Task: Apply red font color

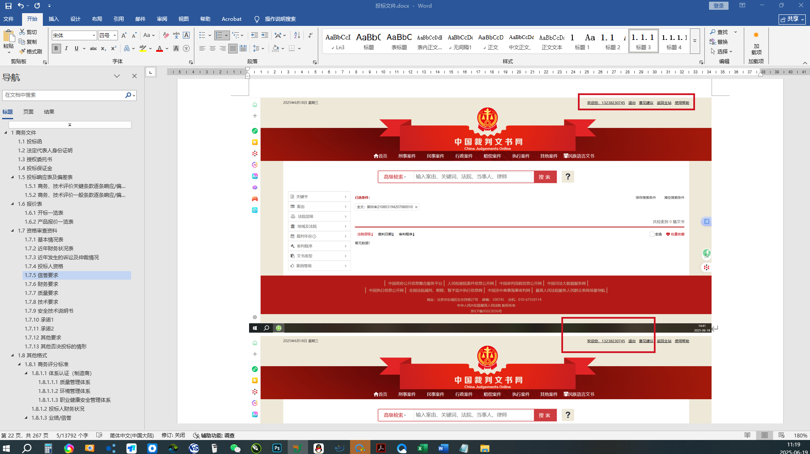Action: click(x=160, y=49)
